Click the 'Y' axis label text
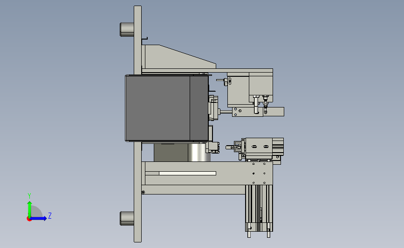This screenshot has width=404, height=248. [29, 196]
